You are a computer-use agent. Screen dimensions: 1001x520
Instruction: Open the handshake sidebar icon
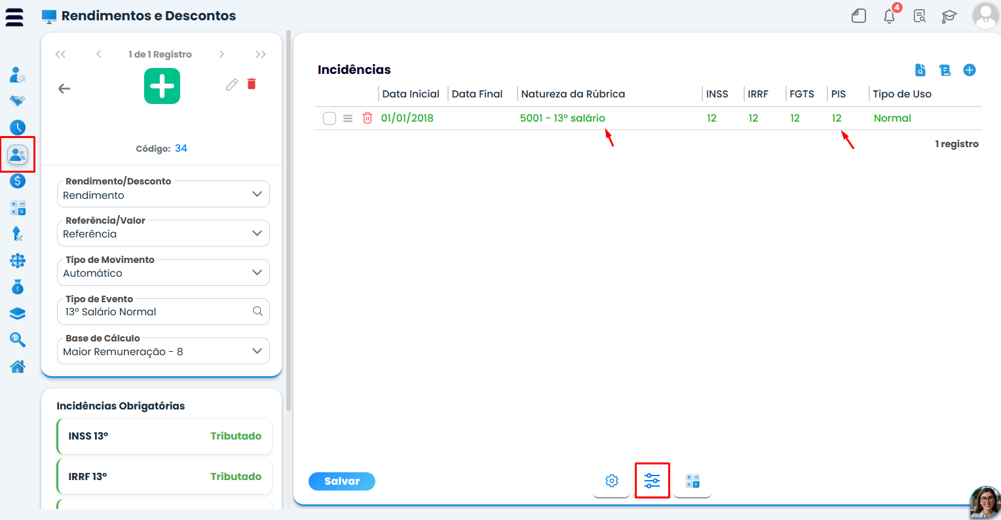(18, 101)
